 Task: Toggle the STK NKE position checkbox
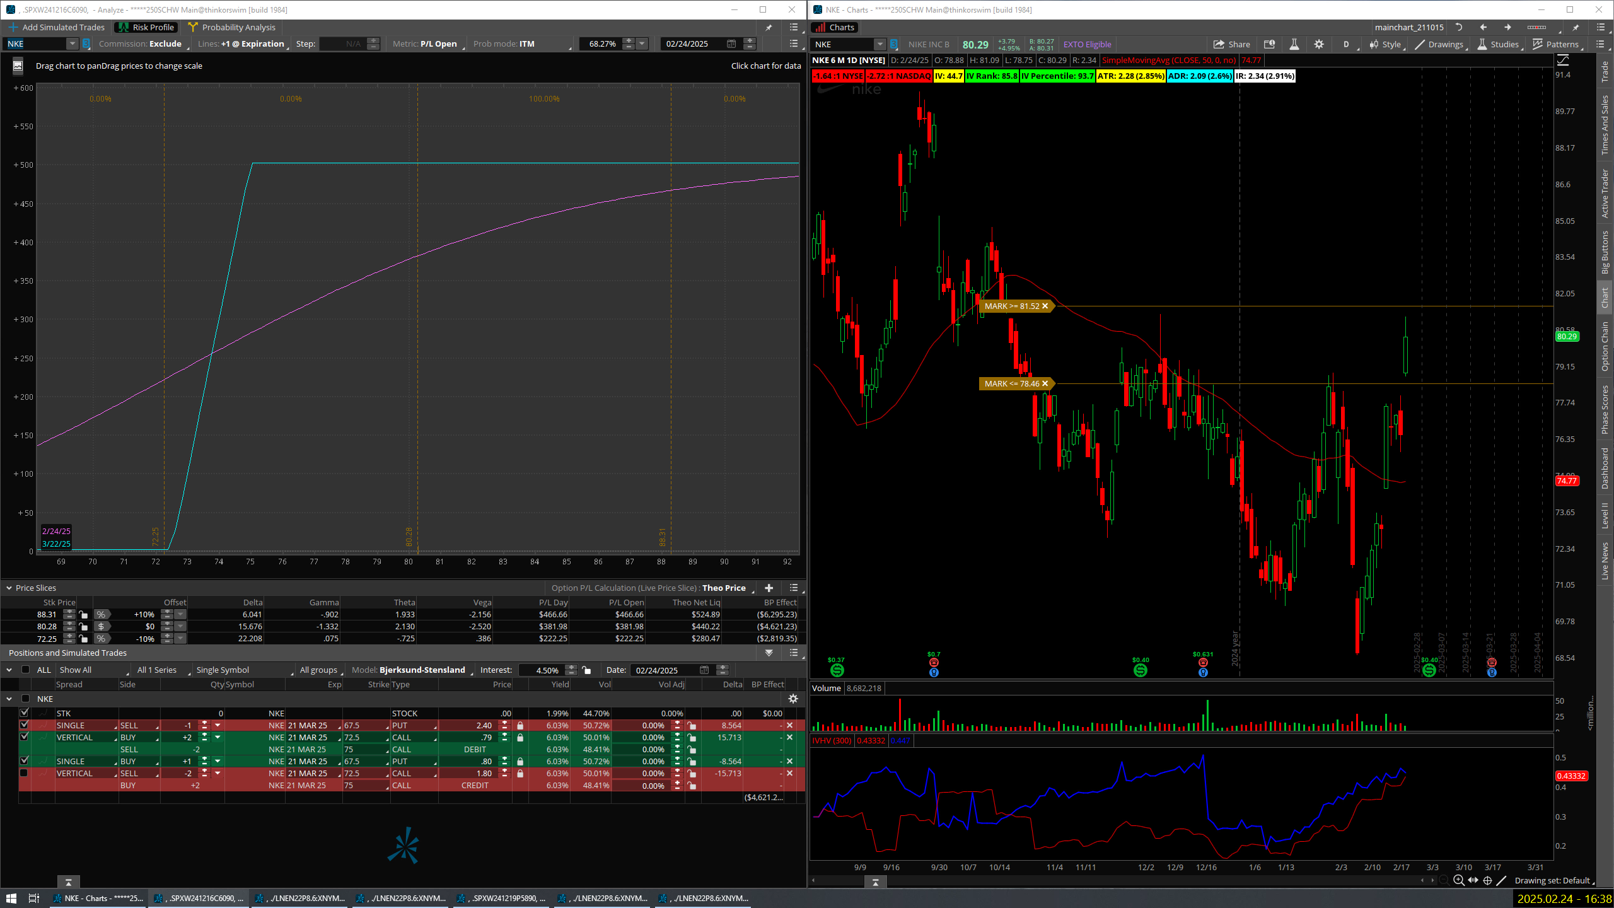(25, 713)
